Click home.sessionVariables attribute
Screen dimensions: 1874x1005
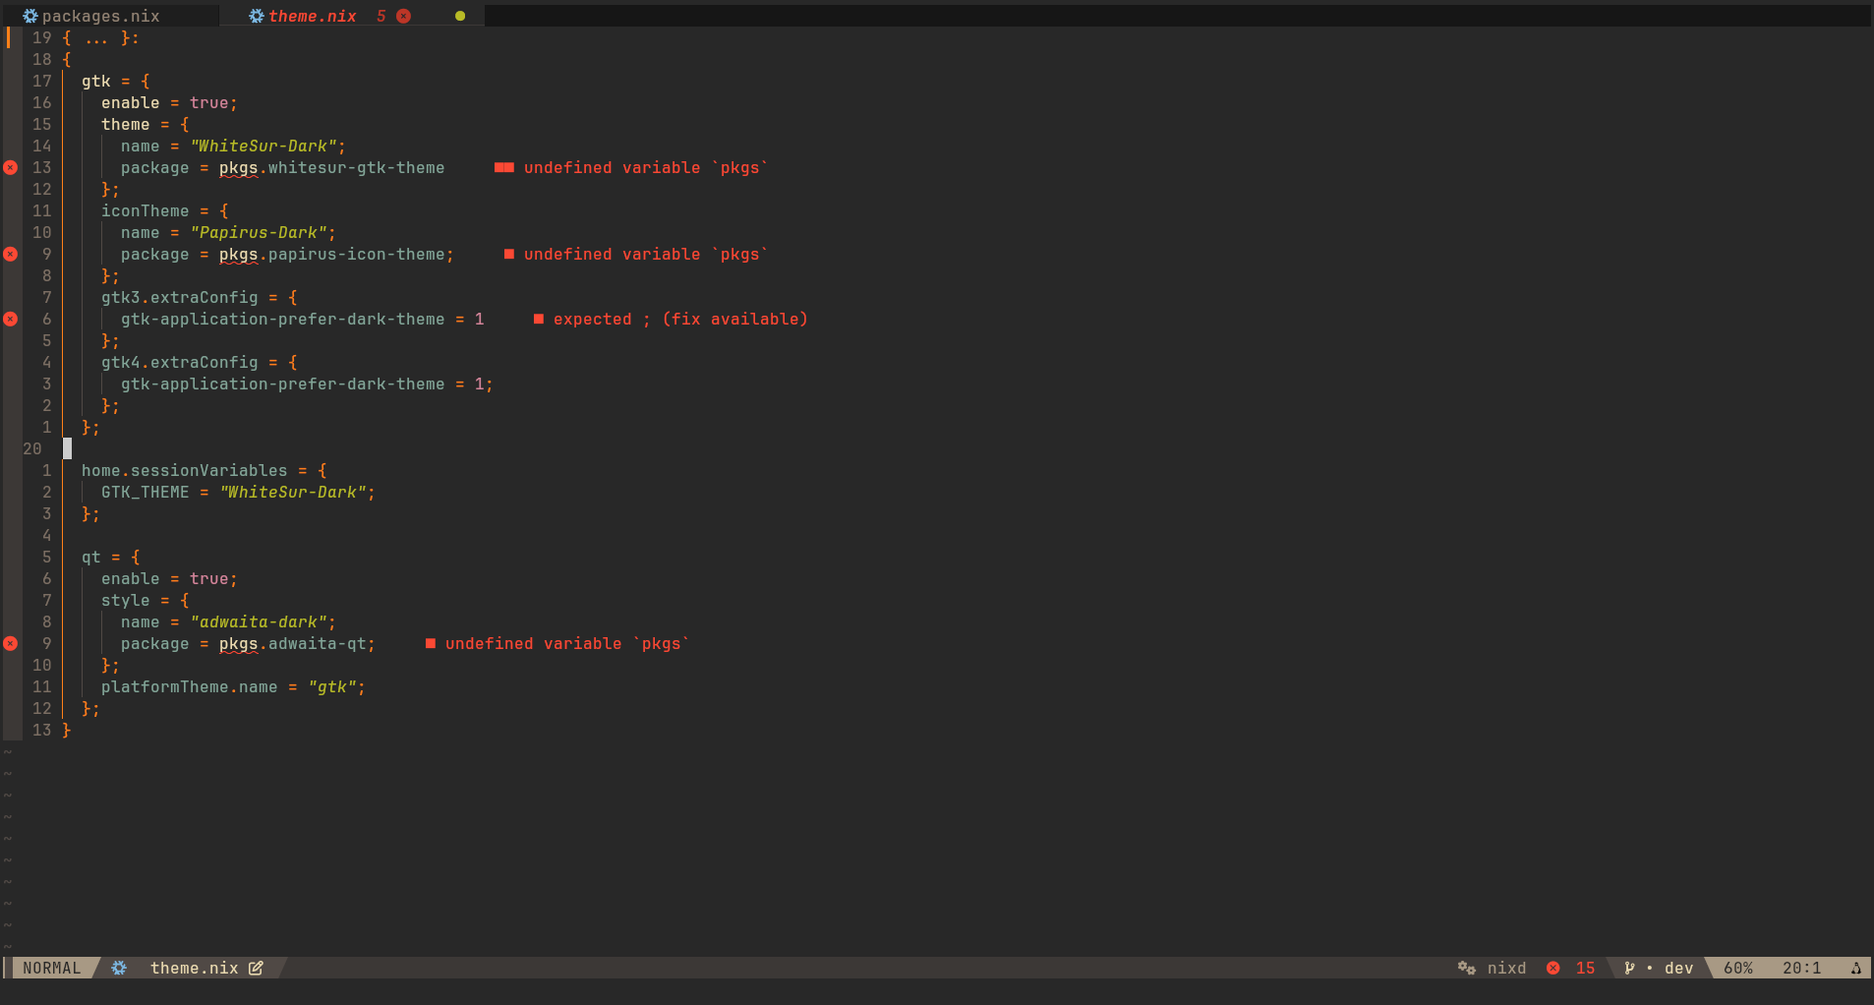pos(184,470)
